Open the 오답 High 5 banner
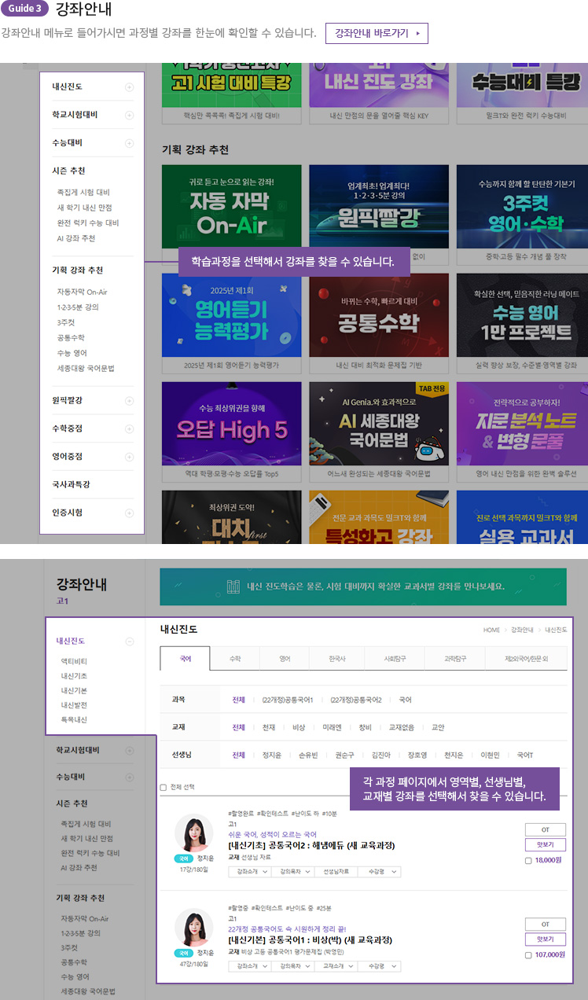Screen dimensions: 588x1000 (x=232, y=425)
